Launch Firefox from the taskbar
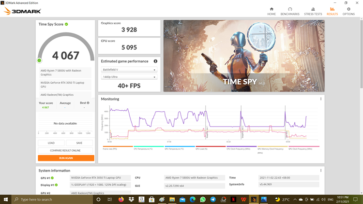This screenshot has width=363, height=204. [121, 199]
